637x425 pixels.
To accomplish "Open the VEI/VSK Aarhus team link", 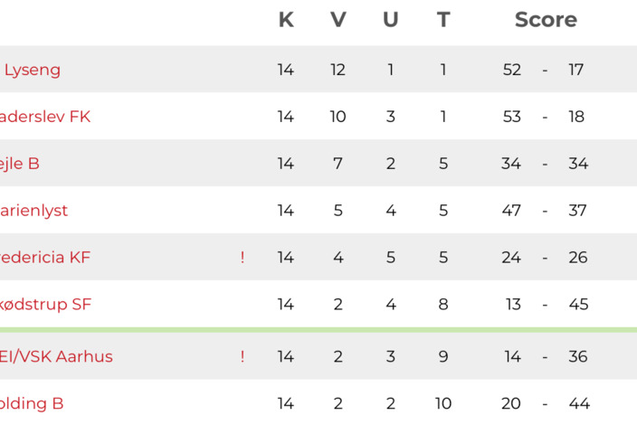I will [x=56, y=356].
